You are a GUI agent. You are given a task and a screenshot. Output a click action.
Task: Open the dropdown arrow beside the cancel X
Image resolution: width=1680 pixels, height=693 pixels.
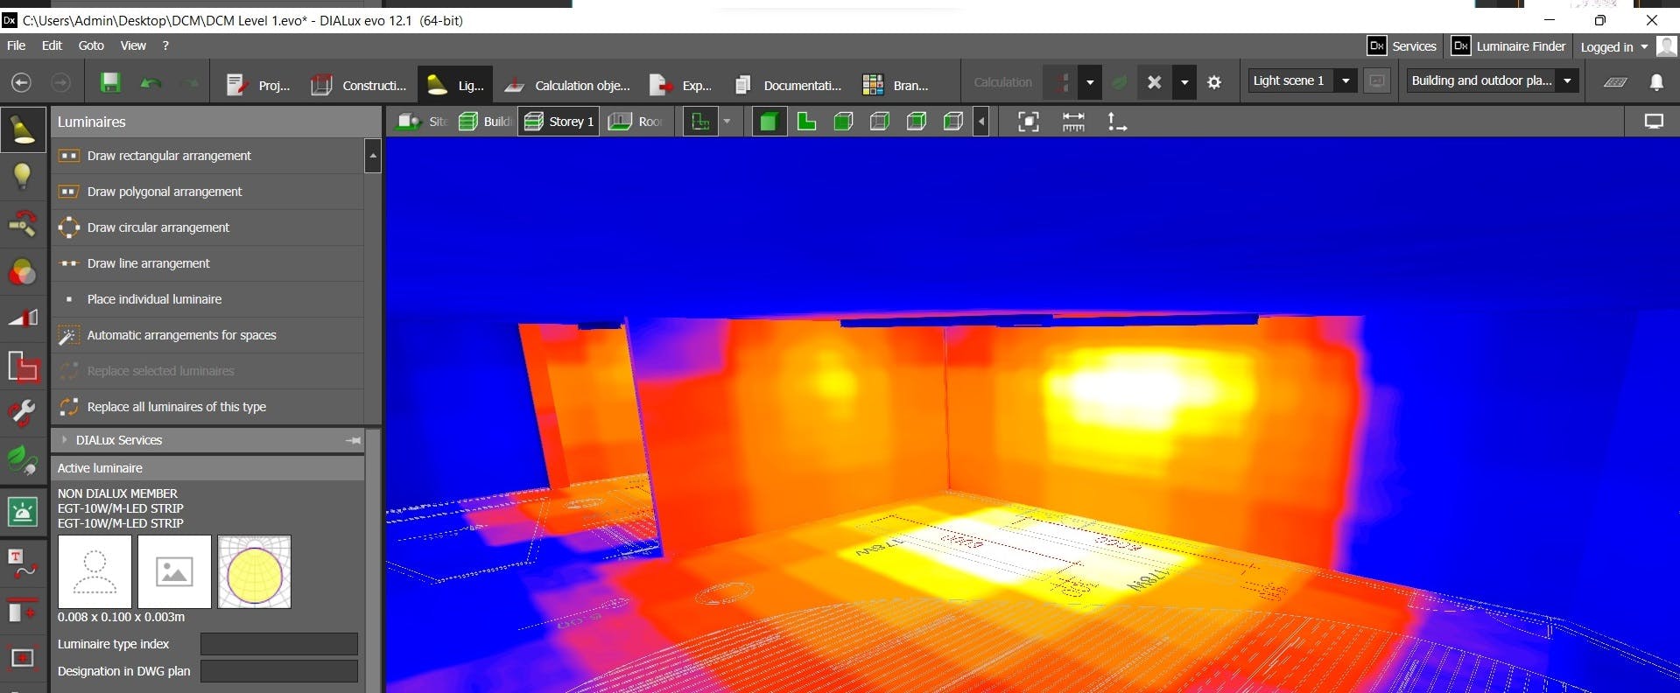tap(1184, 82)
